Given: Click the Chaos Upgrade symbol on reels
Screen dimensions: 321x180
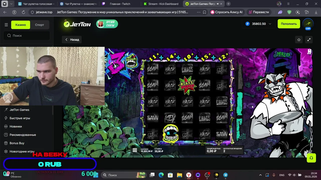Looking at the screenshot, I should coord(187,85).
